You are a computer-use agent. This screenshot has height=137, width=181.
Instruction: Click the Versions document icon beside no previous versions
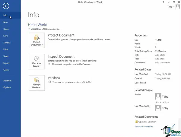coord(49,82)
